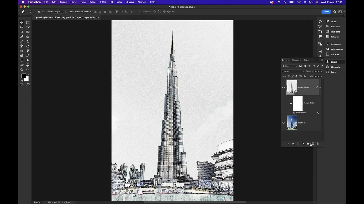
Task: Collapse Layer 0 copy smart filters
Action: click(x=320, y=87)
